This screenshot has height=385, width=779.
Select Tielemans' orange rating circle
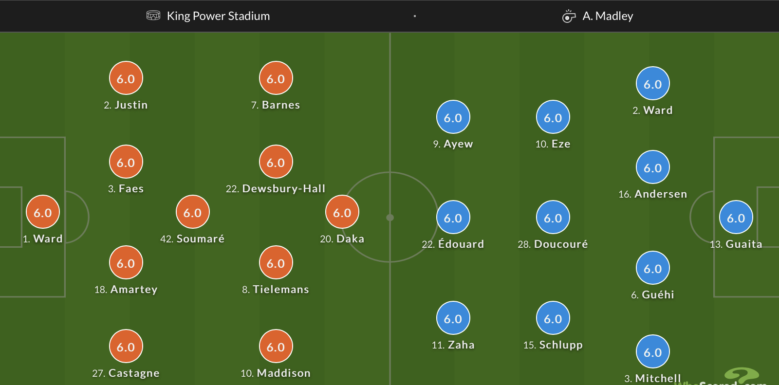tap(276, 263)
